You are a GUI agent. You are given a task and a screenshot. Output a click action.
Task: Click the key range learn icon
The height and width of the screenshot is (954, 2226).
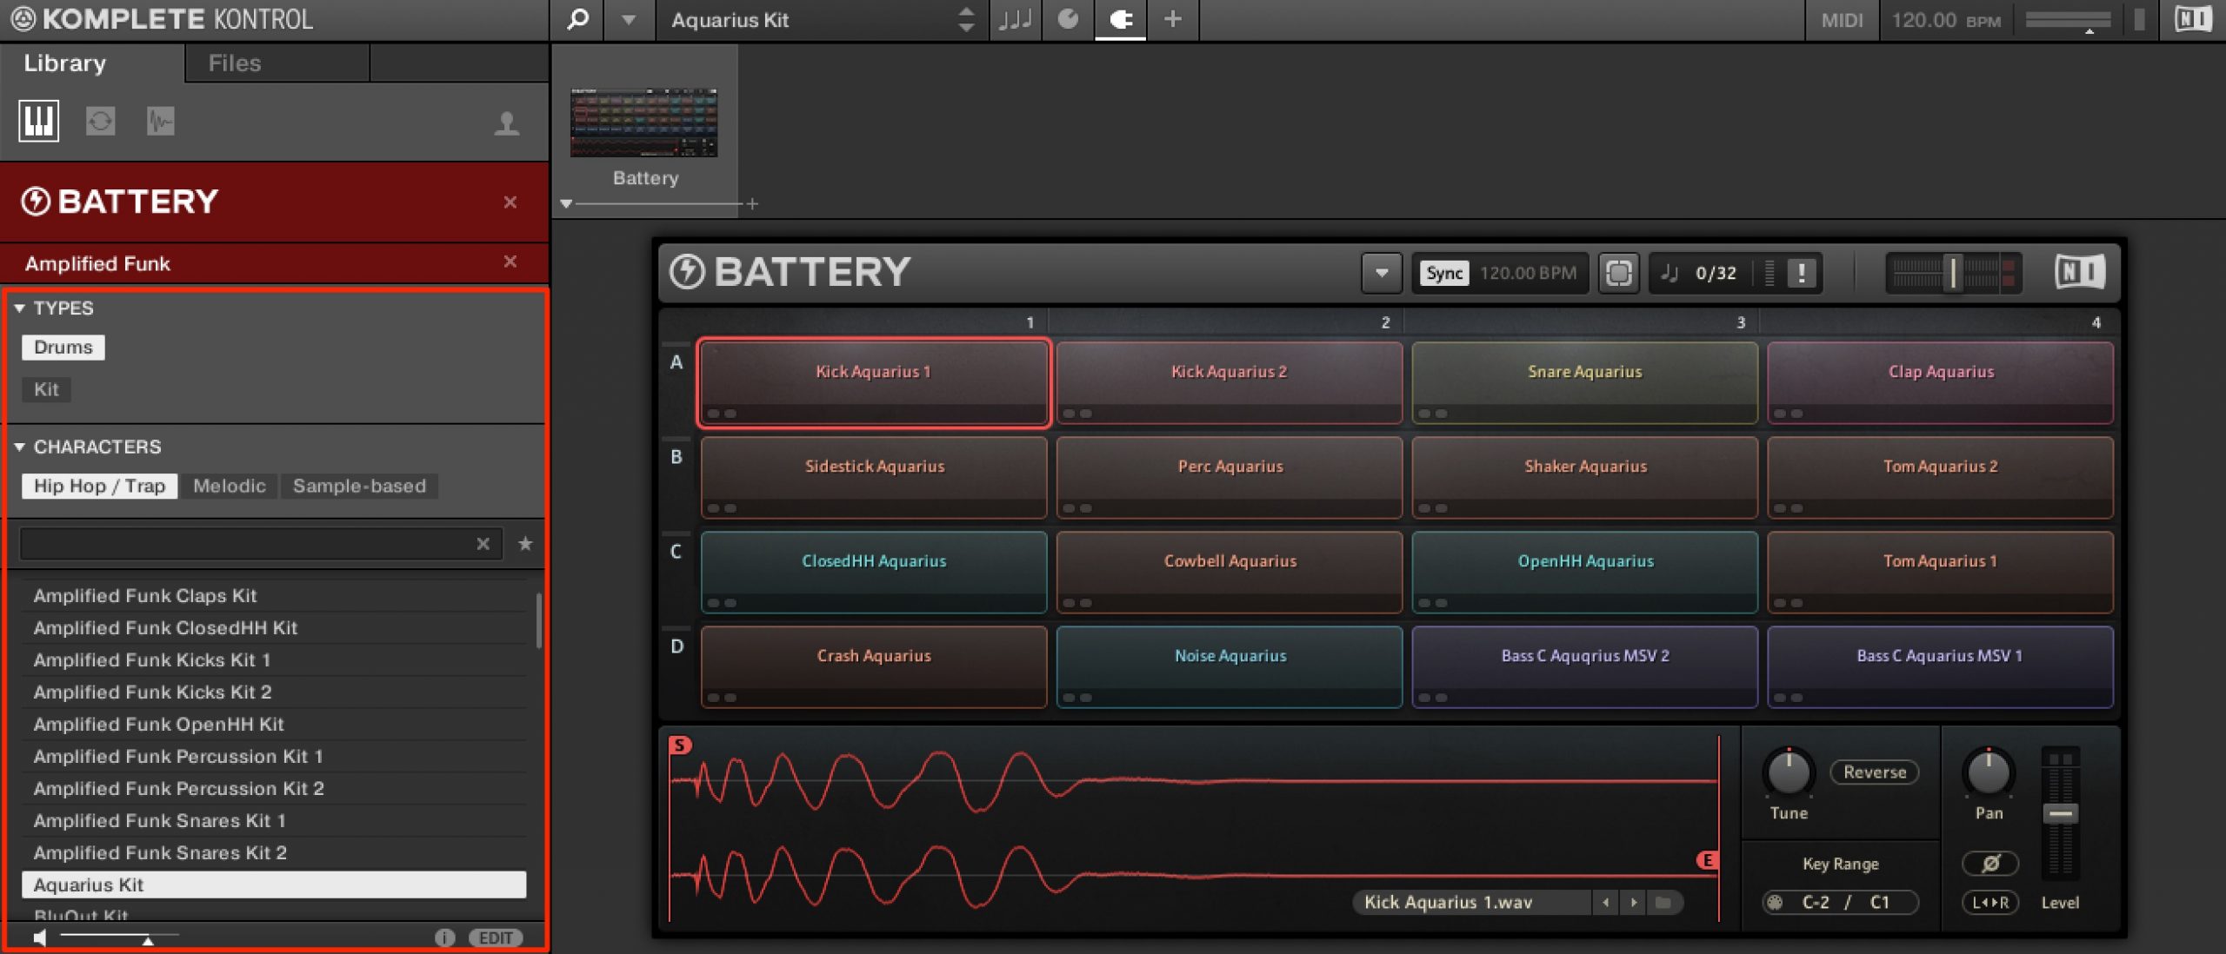click(1775, 903)
